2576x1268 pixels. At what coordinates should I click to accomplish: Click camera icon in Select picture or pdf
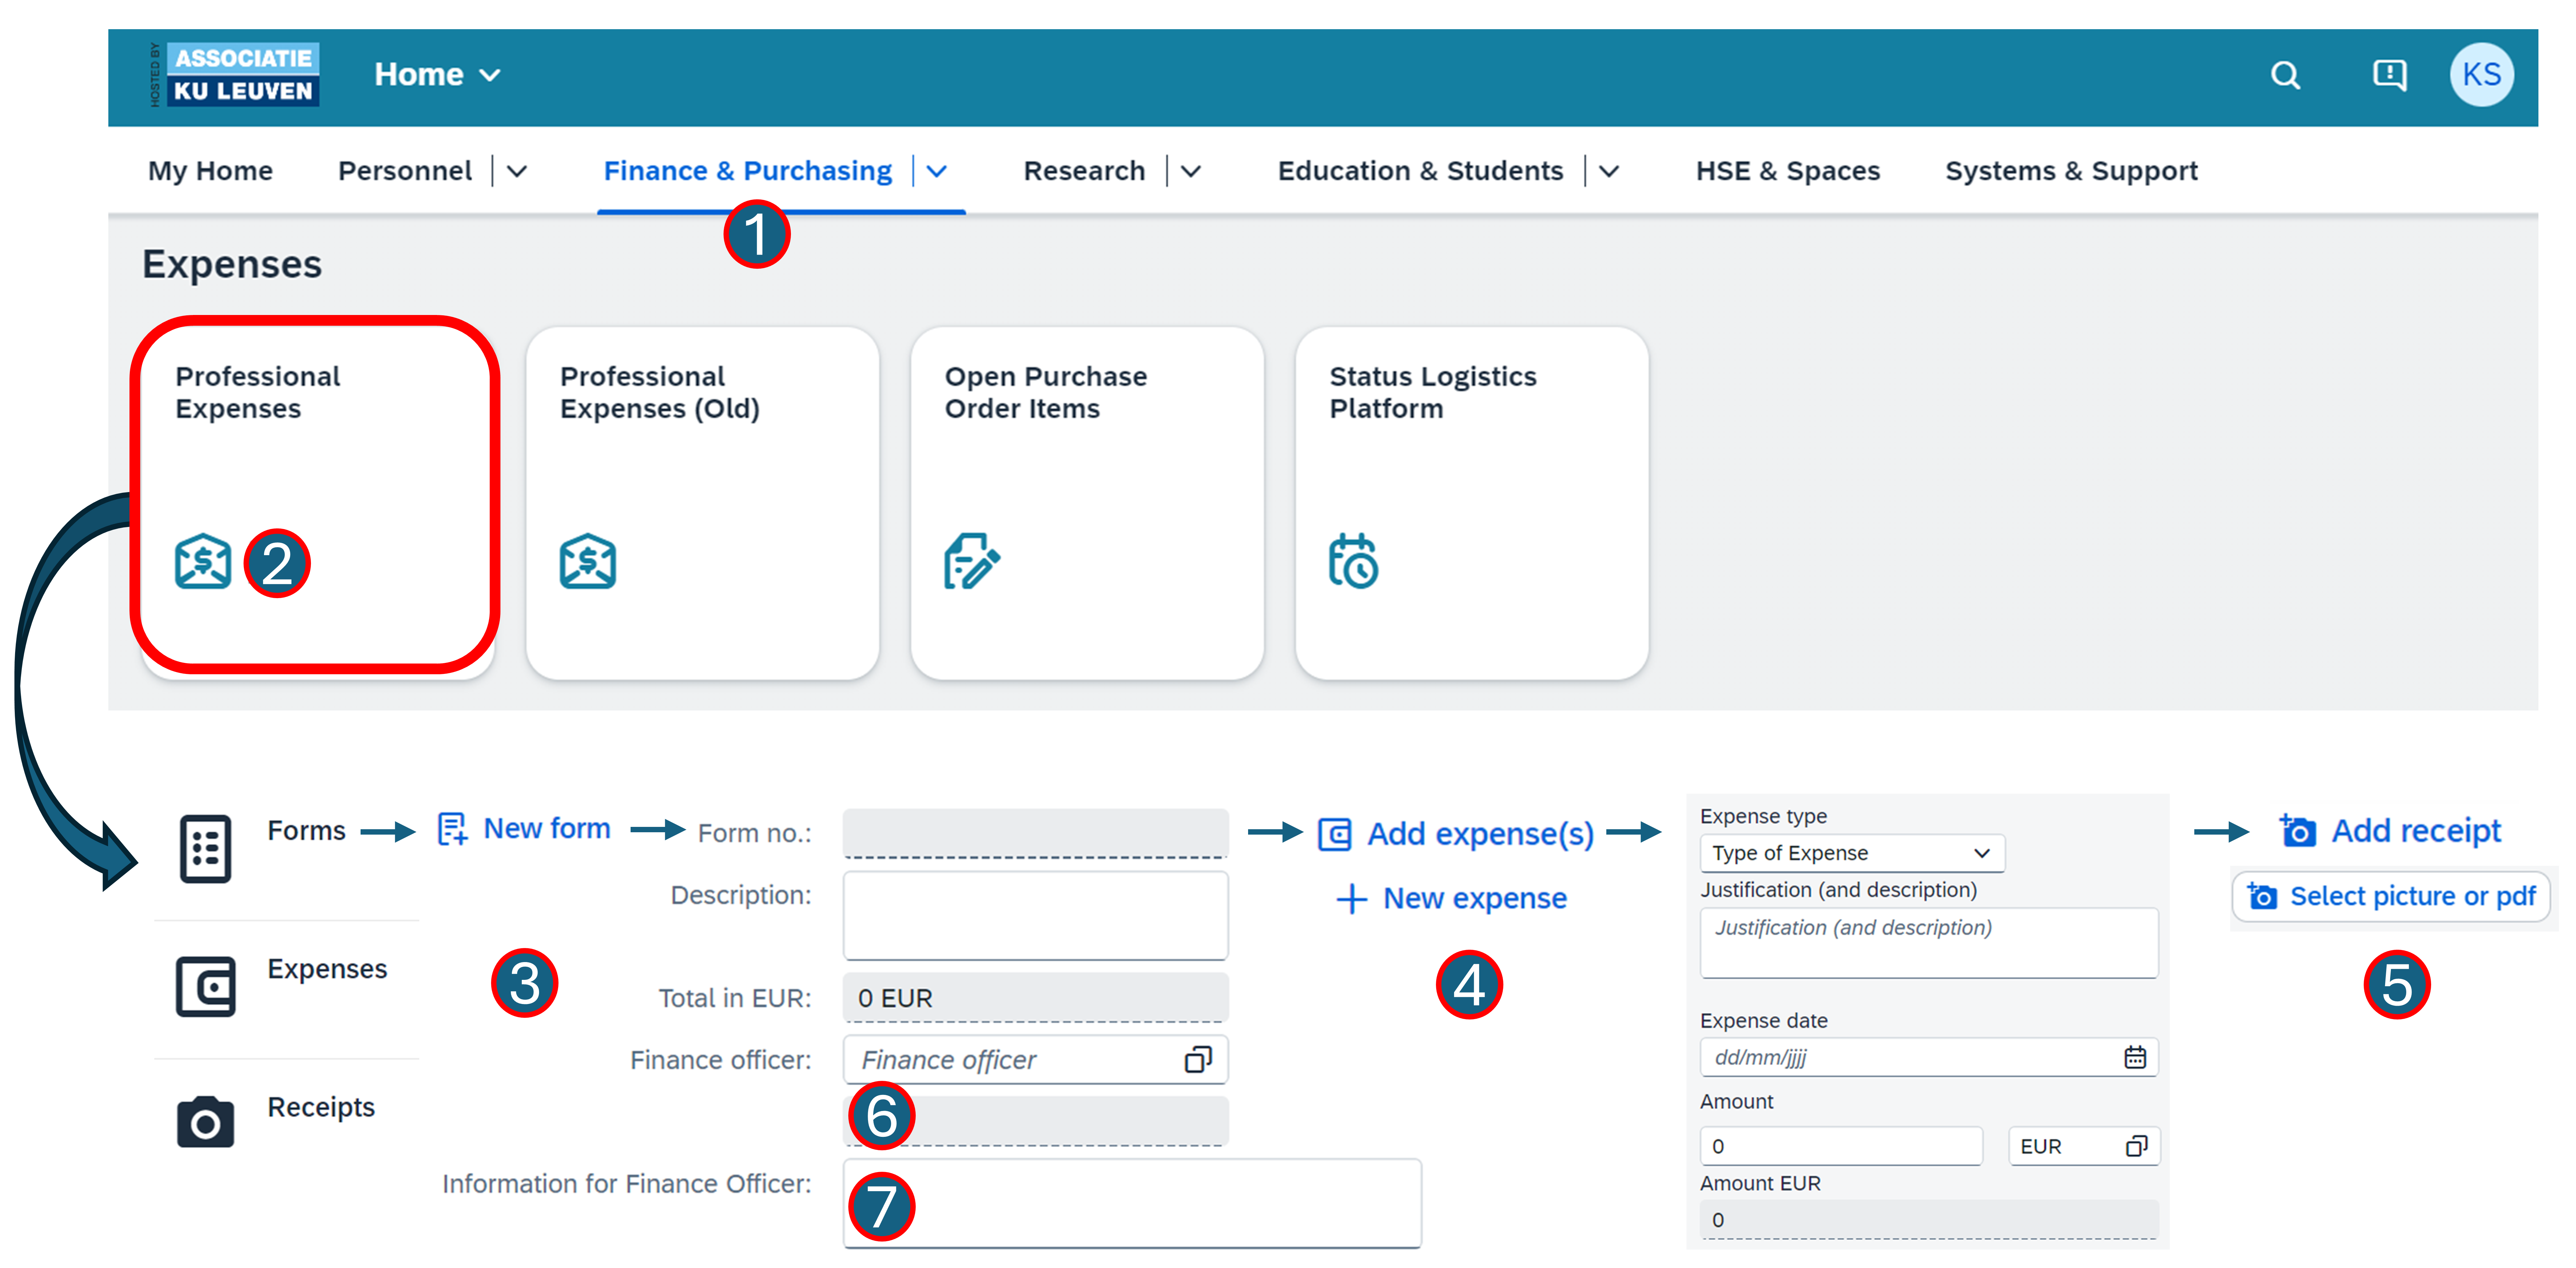point(2262,896)
